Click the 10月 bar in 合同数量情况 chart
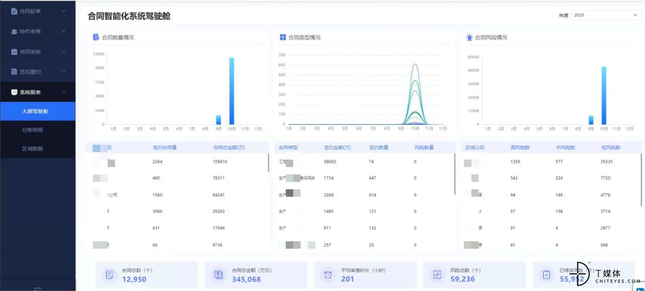The image size is (645, 291). point(231,91)
